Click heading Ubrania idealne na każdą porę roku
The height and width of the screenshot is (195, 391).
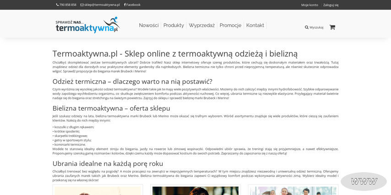click(x=108, y=163)
